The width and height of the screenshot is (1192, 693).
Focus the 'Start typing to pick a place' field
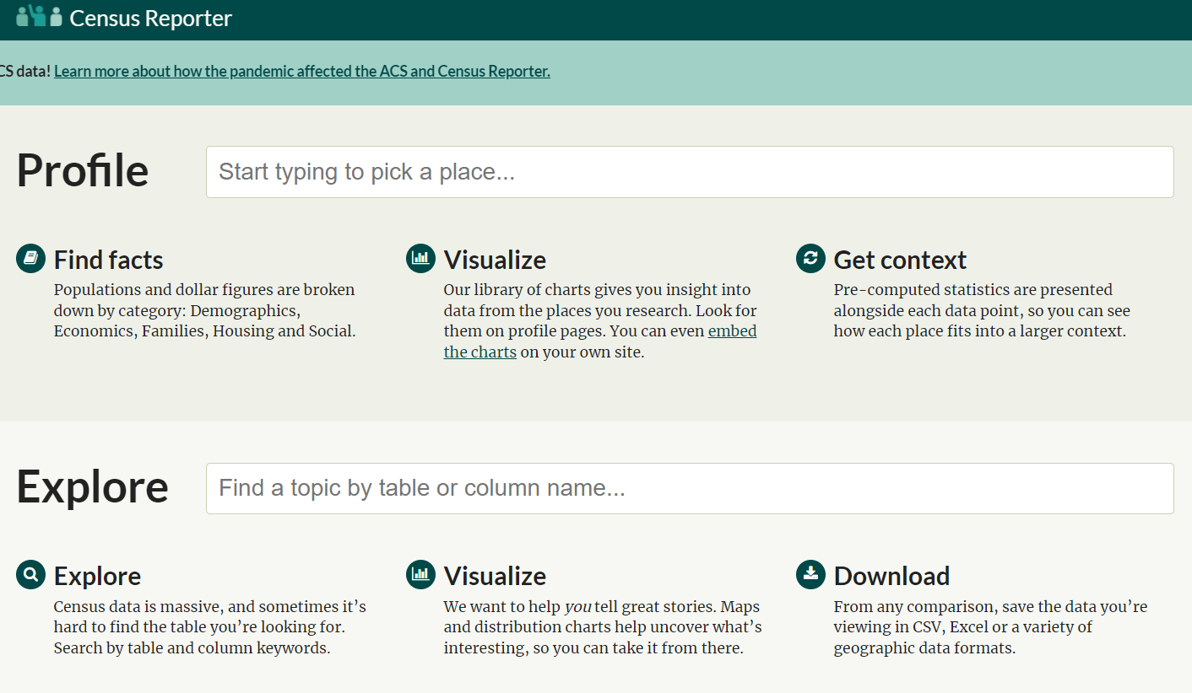click(x=690, y=172)
